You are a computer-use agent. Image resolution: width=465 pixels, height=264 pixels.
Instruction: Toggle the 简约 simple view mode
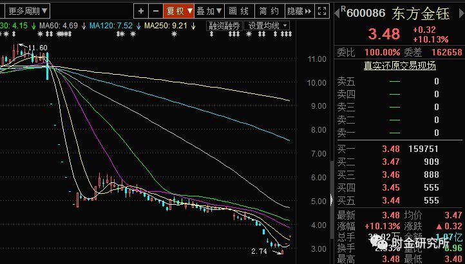[269, 11]
